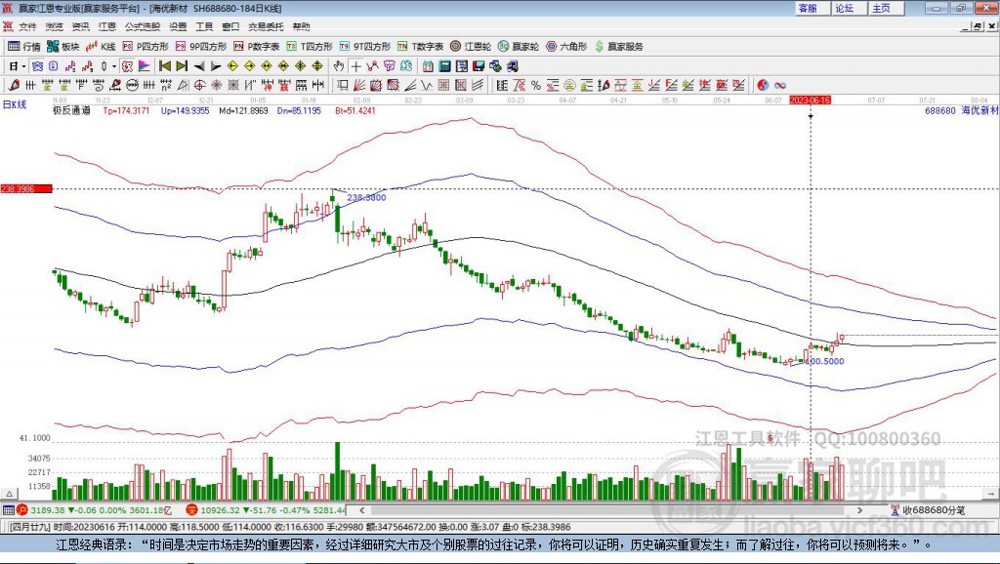The image size is (1000, 564).
Task: Click the infinity symbol icon
Action: [780, 85]
